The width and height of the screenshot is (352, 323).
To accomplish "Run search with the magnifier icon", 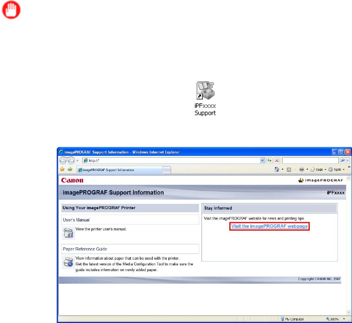I will click(342, 160).
